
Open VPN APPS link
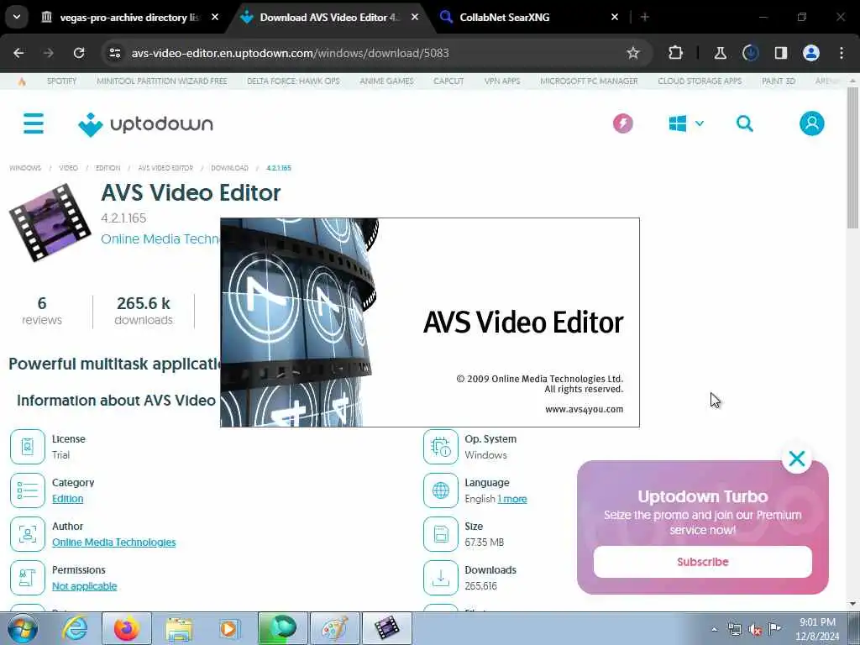(x=502, y=81)
